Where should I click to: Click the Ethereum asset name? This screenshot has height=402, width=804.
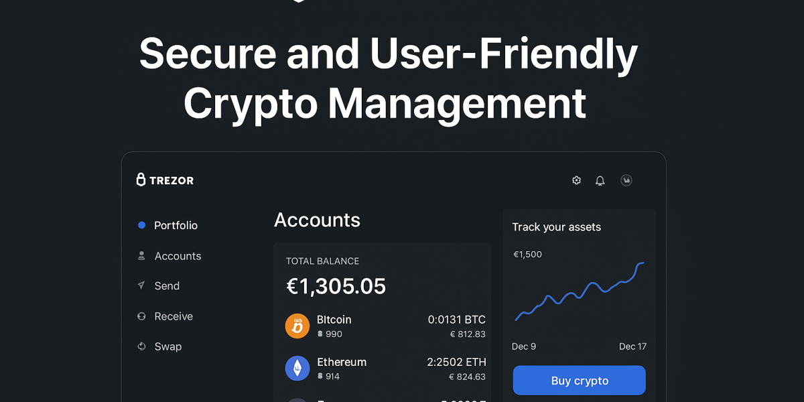[x=342, y=362]
